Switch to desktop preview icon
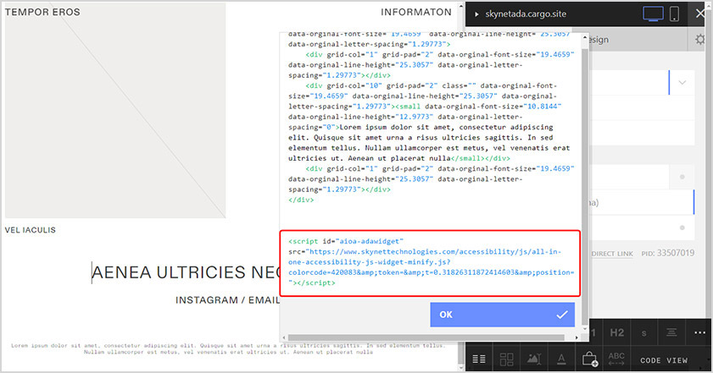The image size is (713, 373). click(653, 14)
